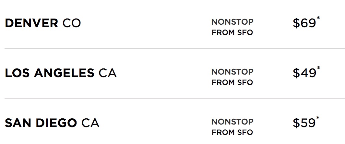The height and width of the screenshot is (144, 345).
Task: Click the $69 Denver fare price
Action: pos(304,24)
